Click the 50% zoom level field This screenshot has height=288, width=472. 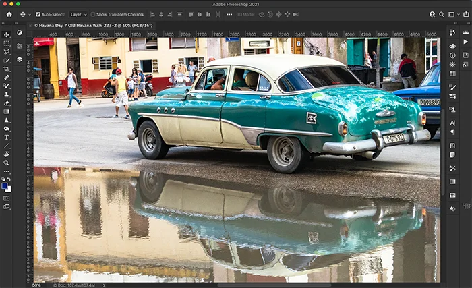37,285
